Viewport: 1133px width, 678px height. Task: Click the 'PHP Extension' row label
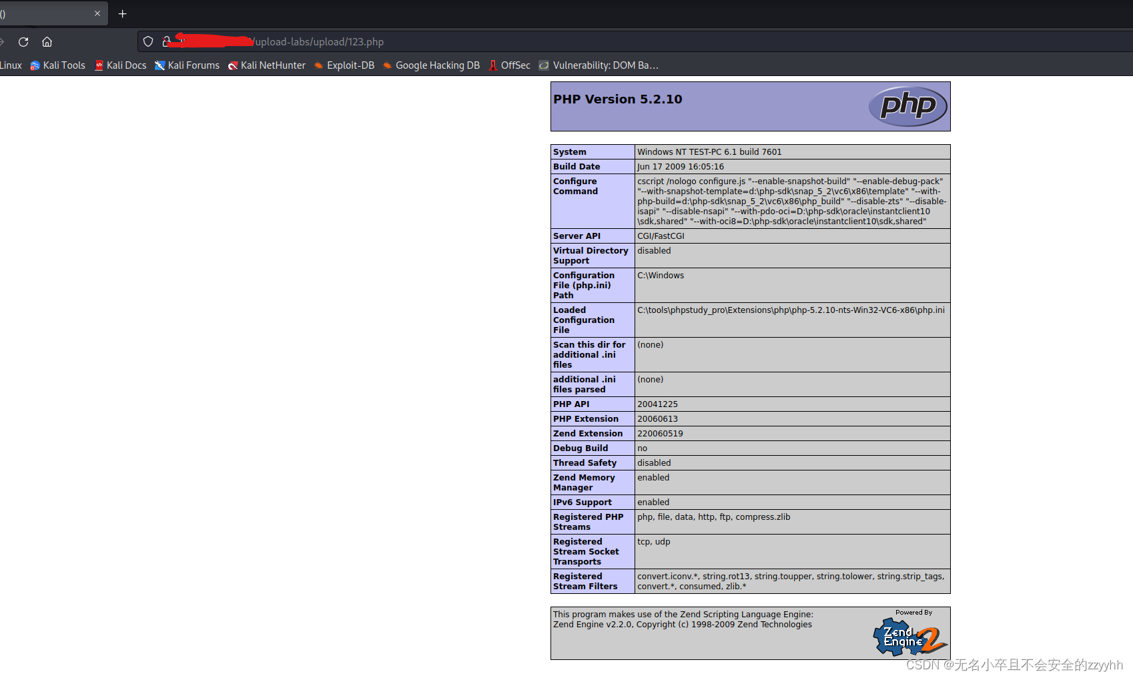(585, 418)
